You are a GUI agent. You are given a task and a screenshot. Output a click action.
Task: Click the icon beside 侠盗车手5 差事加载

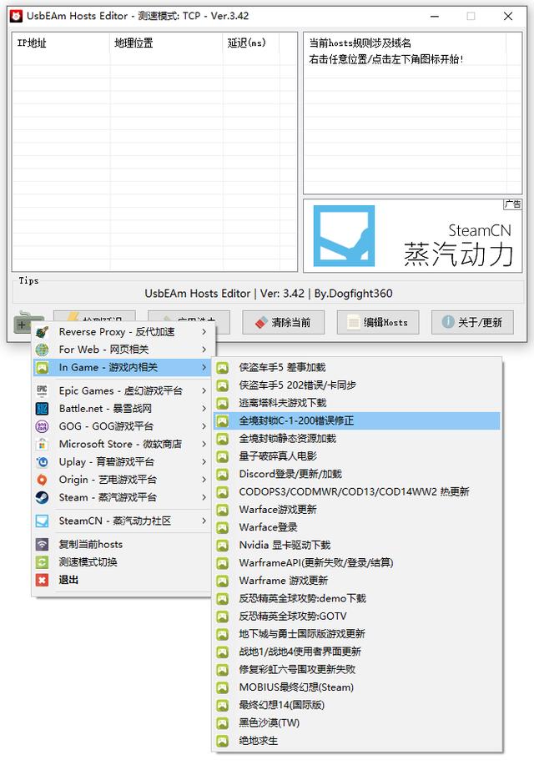tap(223, 367)
